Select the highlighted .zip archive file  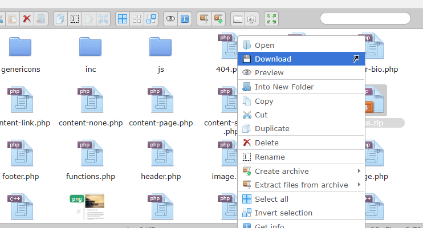(x=376, y=100)
